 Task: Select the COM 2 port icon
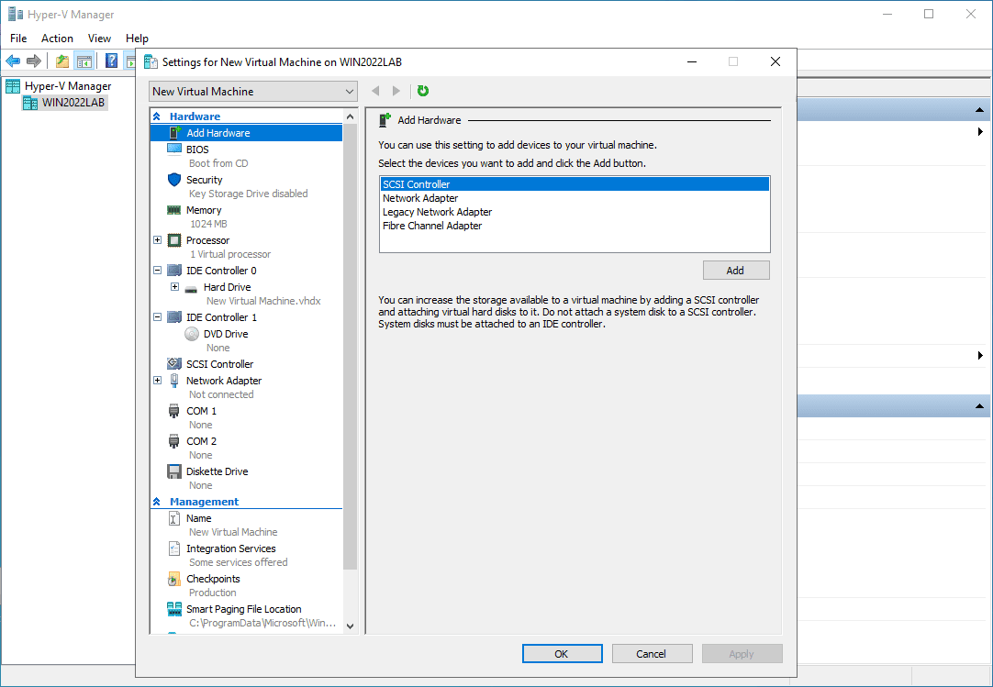click(174, 441)
